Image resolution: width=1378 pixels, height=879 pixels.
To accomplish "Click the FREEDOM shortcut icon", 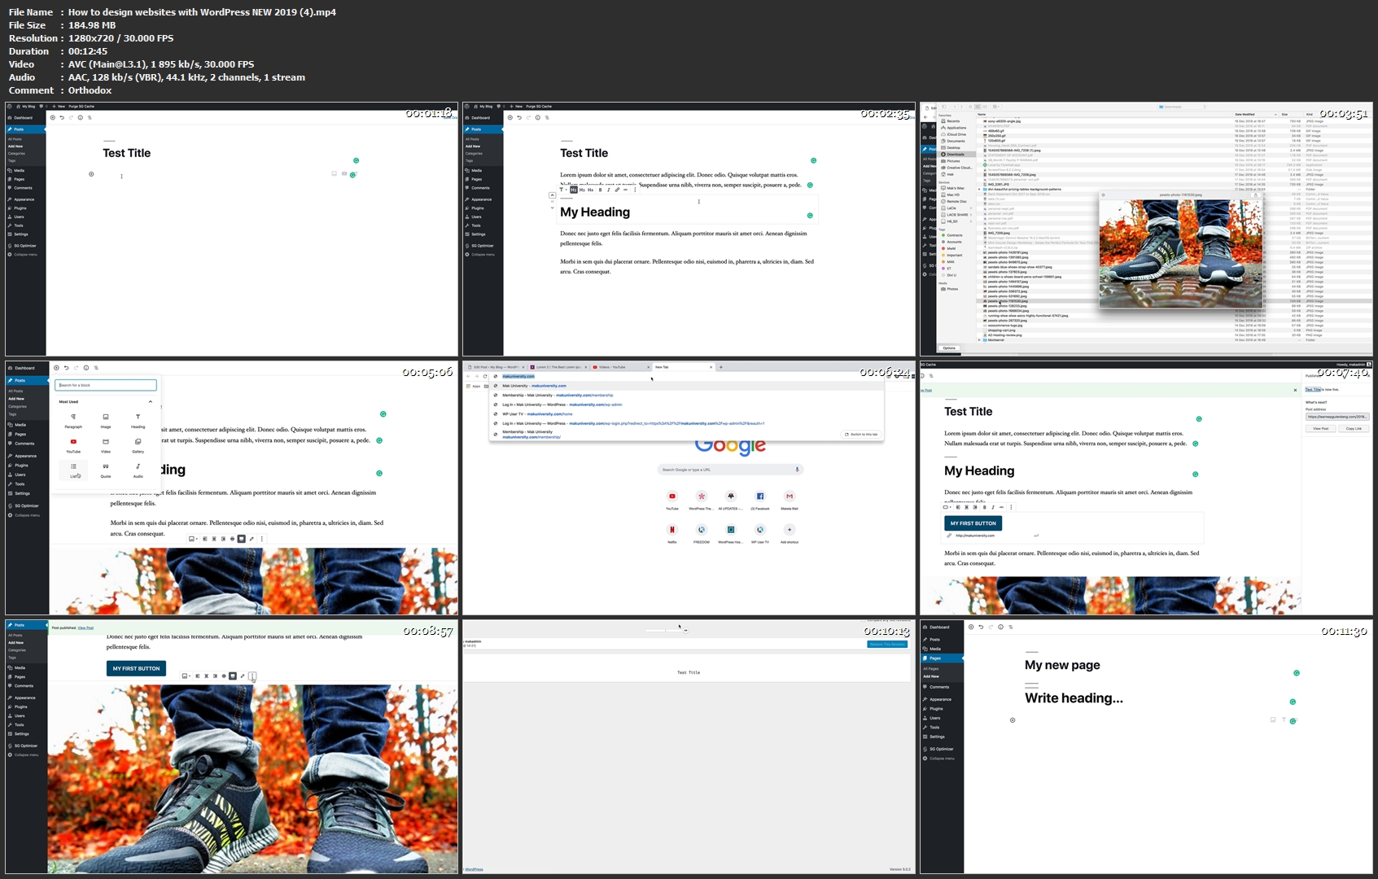I will point(702,530).
